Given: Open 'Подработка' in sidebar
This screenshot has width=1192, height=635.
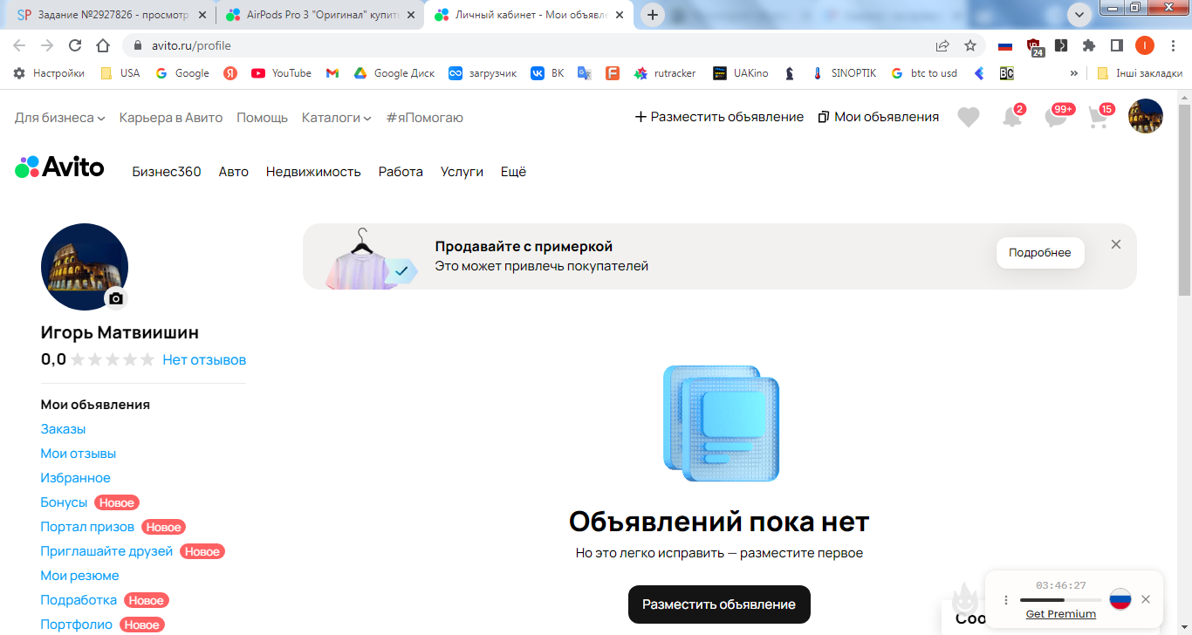Looking at the screenshot, I should click(79, 600).
